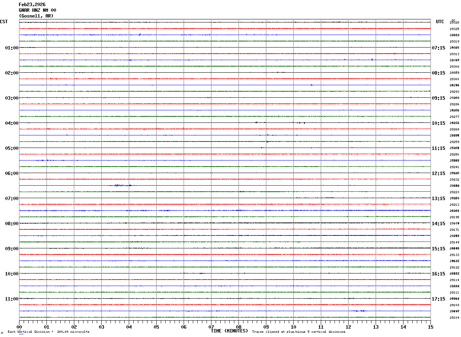The image size is (461, 337).
Task: Click the 09:15 UTC row label
Action: click(438, 98)
